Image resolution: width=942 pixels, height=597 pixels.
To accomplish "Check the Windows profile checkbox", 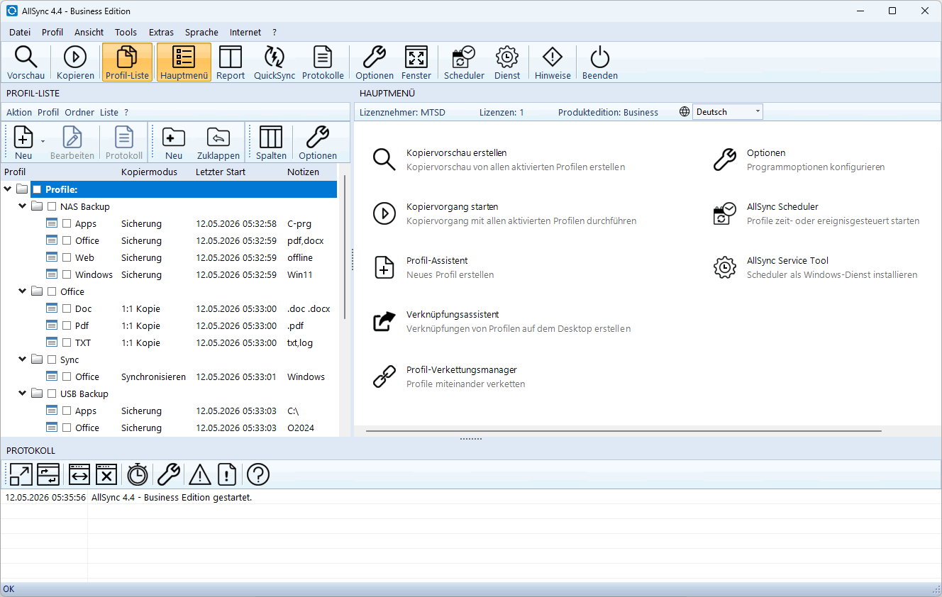I will coord(67,274).
